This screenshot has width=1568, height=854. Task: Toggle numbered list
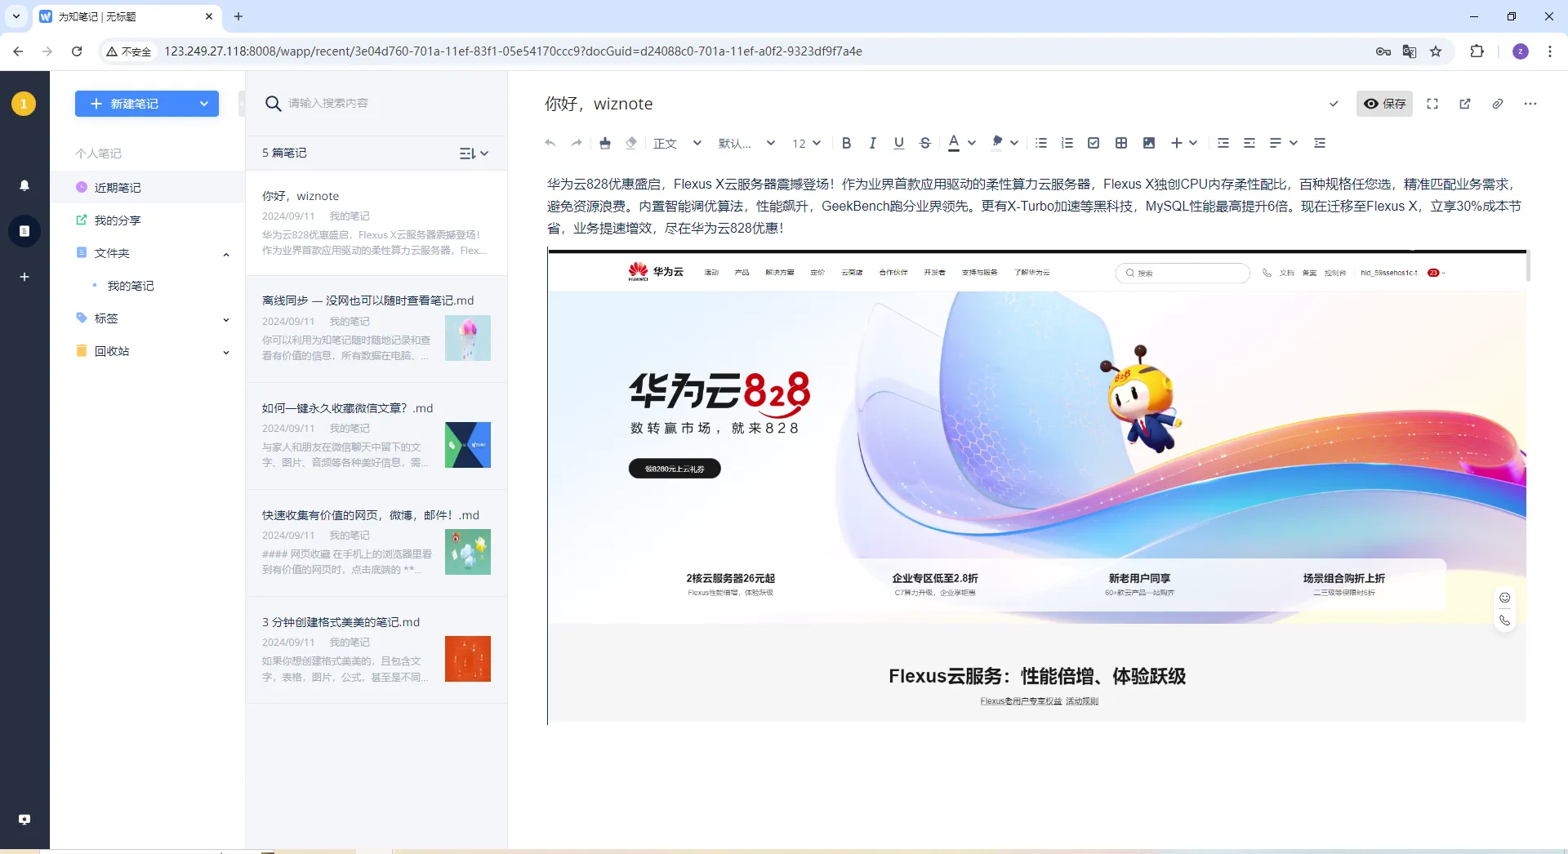click(1067, 143)
